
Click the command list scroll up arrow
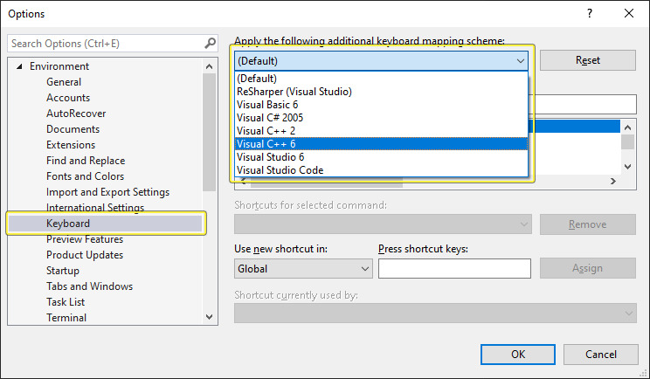[x=627, y=127]
